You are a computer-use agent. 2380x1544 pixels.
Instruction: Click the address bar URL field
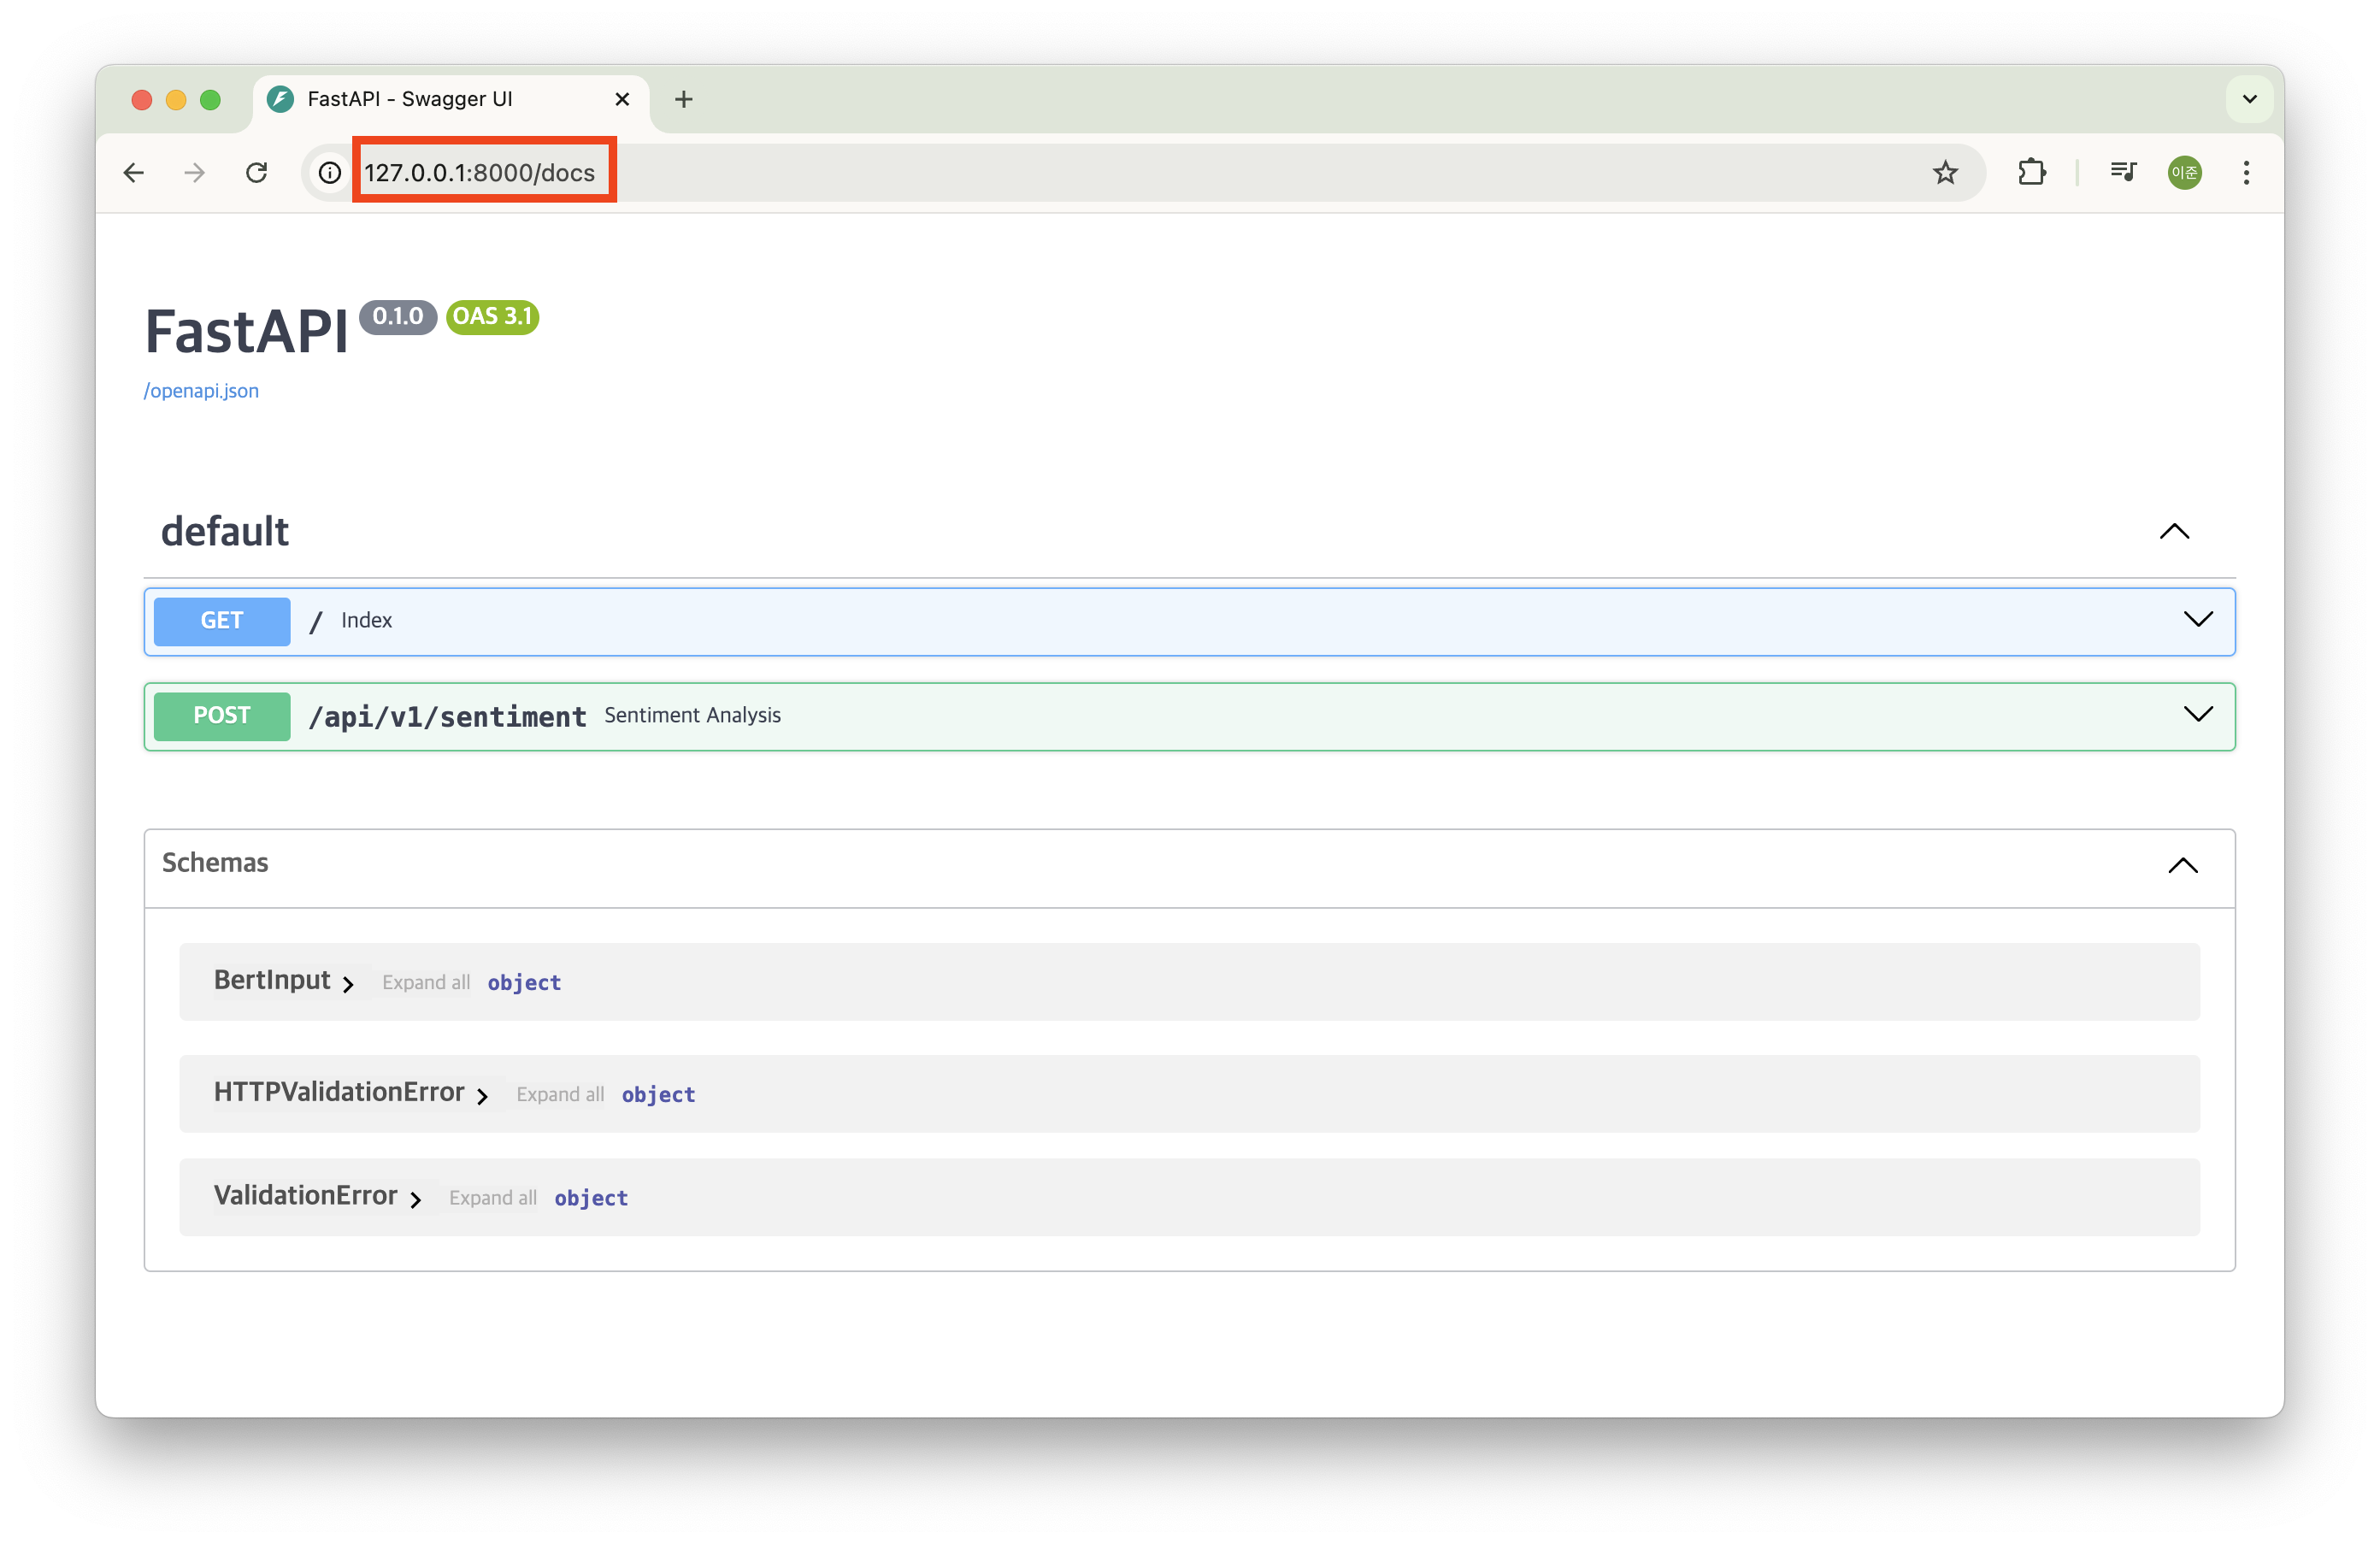coord(480,173)
